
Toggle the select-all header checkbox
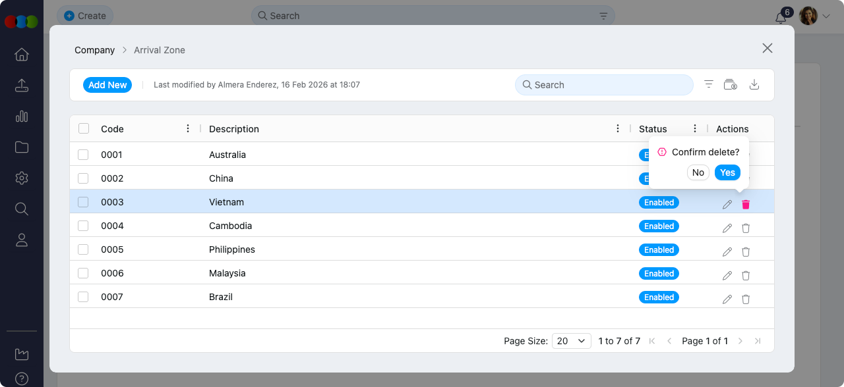pos(84,128)
